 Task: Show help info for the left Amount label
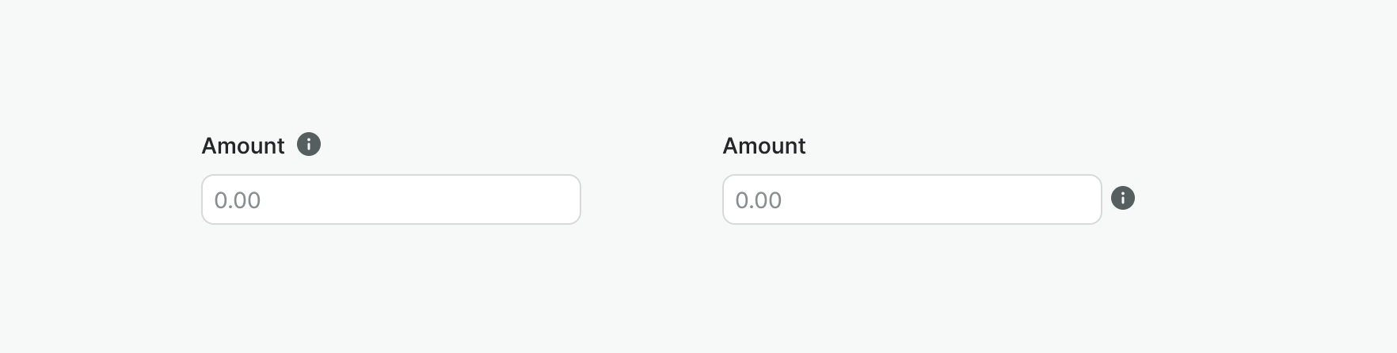pyautogui.click(x=309, y=145)
